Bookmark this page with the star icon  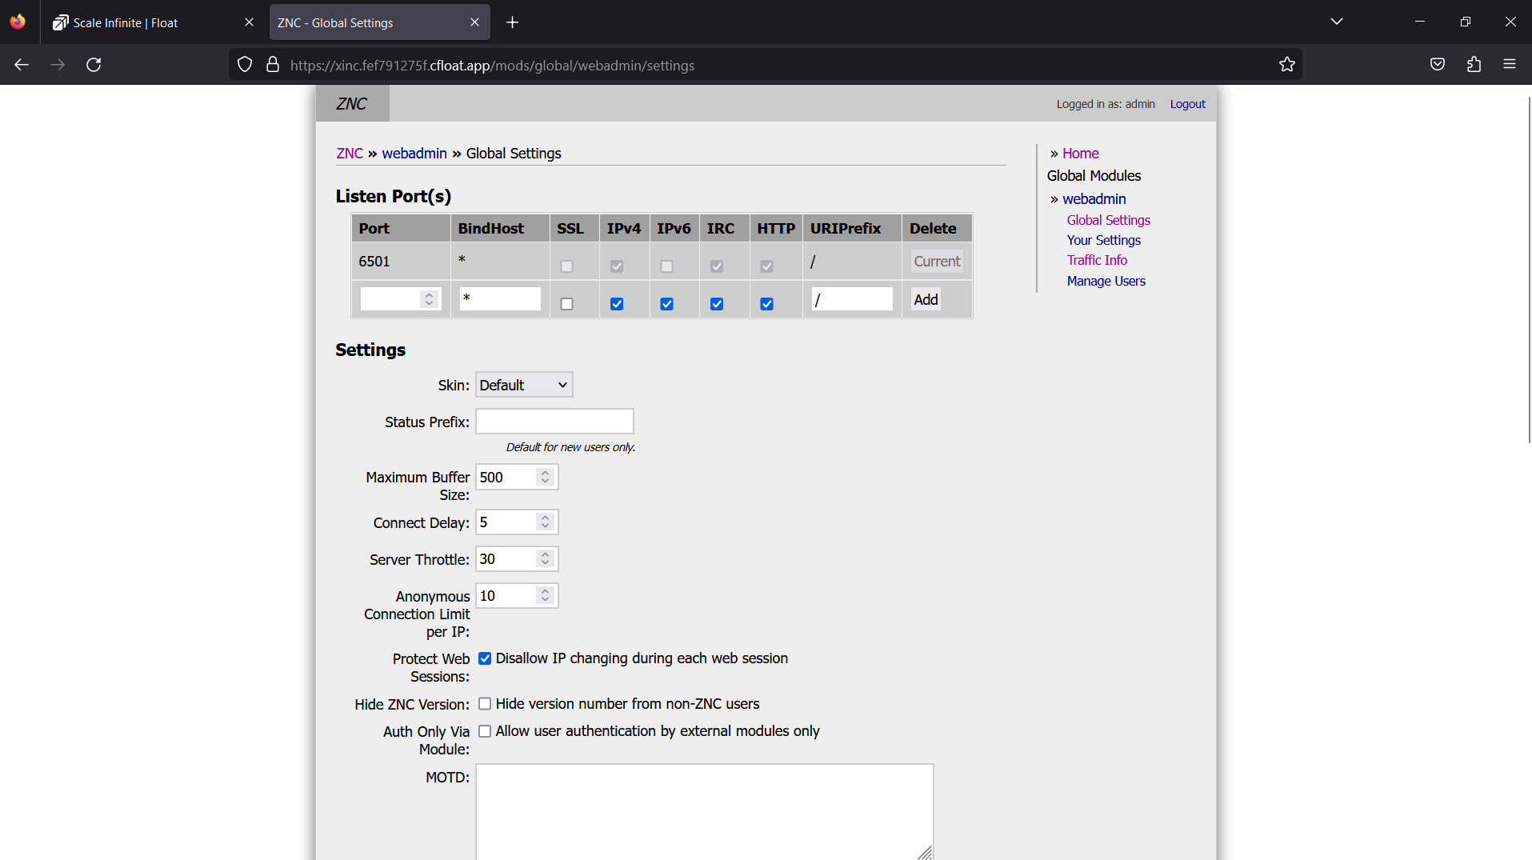pos(1286,65)
